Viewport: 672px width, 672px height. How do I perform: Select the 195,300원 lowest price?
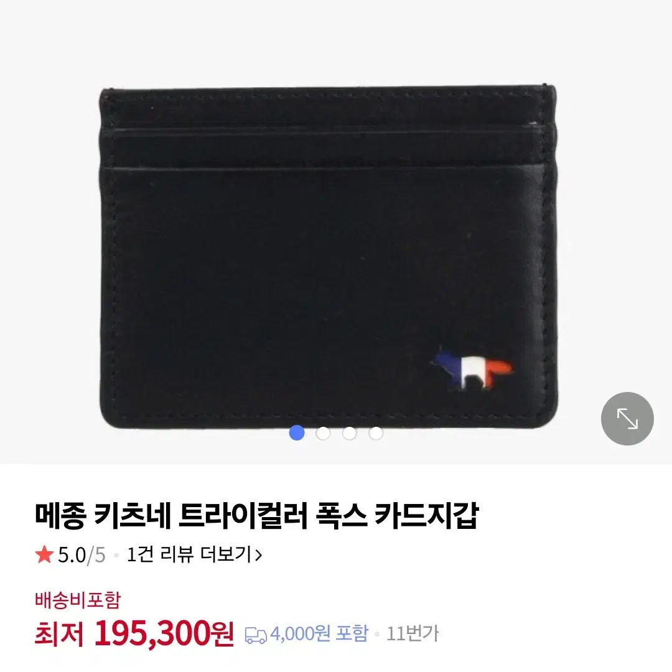(164, 633)
